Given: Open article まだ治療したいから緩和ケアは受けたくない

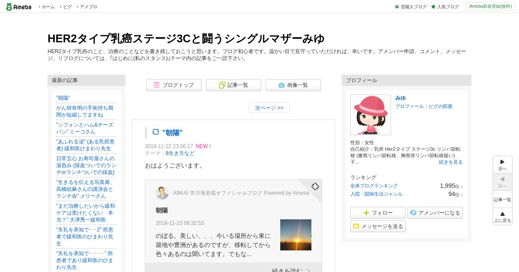Looking at the screenshot, I should [86, 213].
